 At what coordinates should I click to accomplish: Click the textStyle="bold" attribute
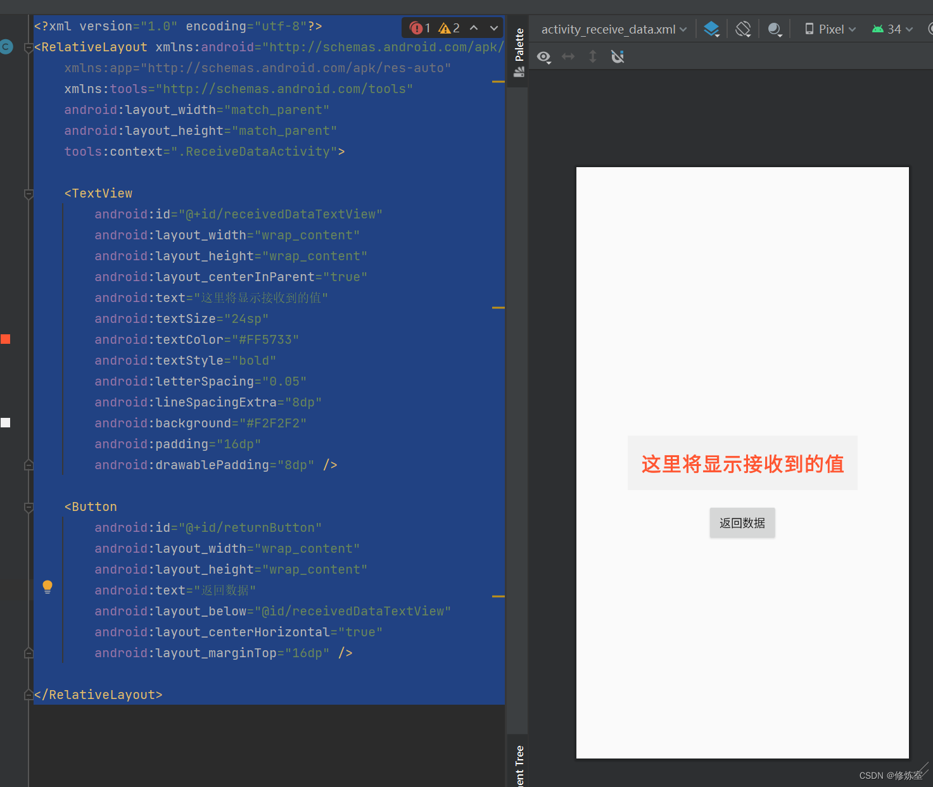click(186, 360)
